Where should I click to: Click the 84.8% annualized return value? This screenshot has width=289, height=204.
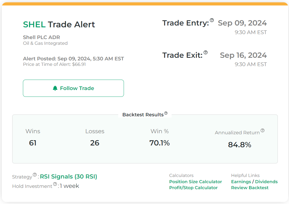coord(240,145)
